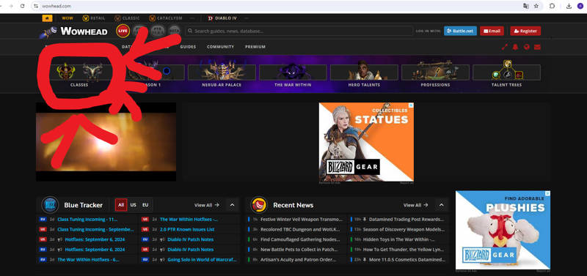
Task: Click the browser translate icon
Action: (x=525, y=6)
